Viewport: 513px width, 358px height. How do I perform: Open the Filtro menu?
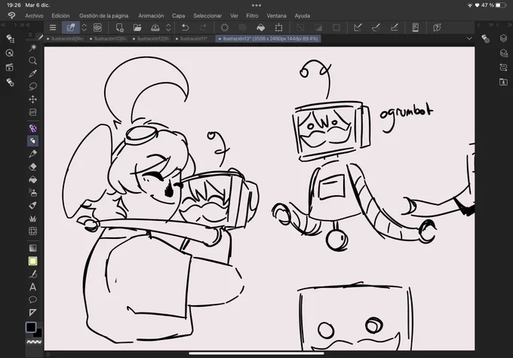pyautogui.click(x=252, y=16)
